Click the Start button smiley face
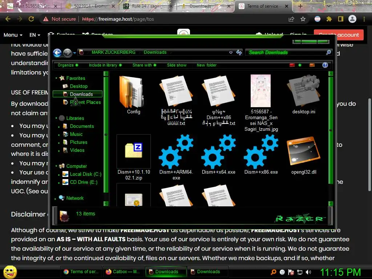 pyautogui.click(x=10, y=272)
